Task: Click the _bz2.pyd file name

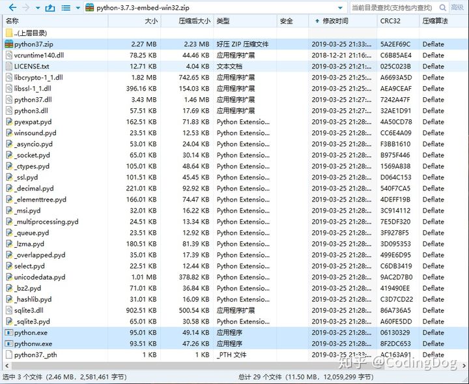Action: 28,288
